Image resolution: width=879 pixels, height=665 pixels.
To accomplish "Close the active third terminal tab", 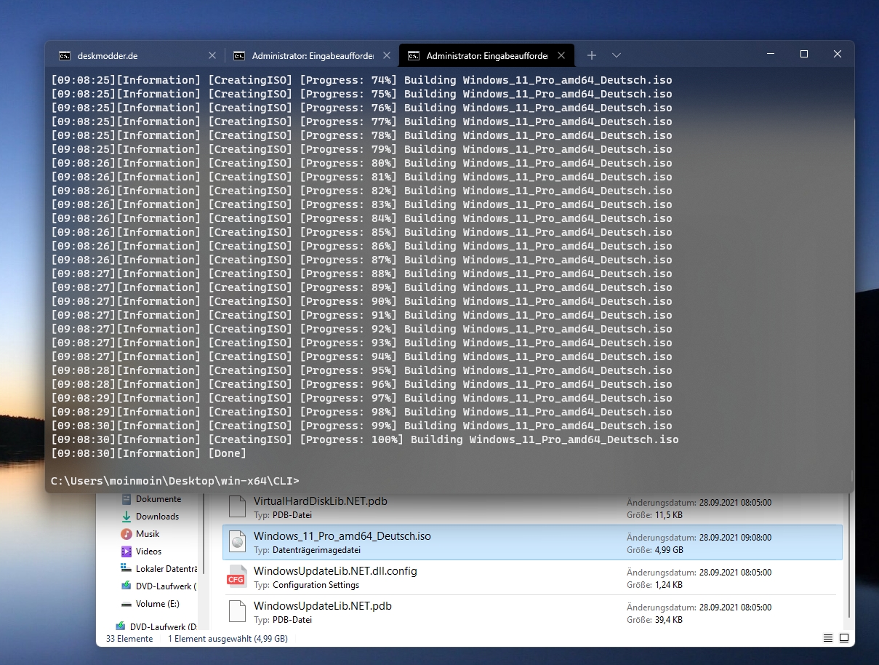I will 561,55.
